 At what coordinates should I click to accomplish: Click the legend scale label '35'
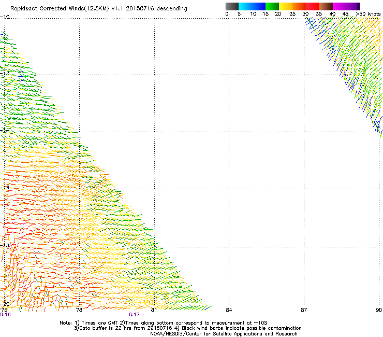319,14
